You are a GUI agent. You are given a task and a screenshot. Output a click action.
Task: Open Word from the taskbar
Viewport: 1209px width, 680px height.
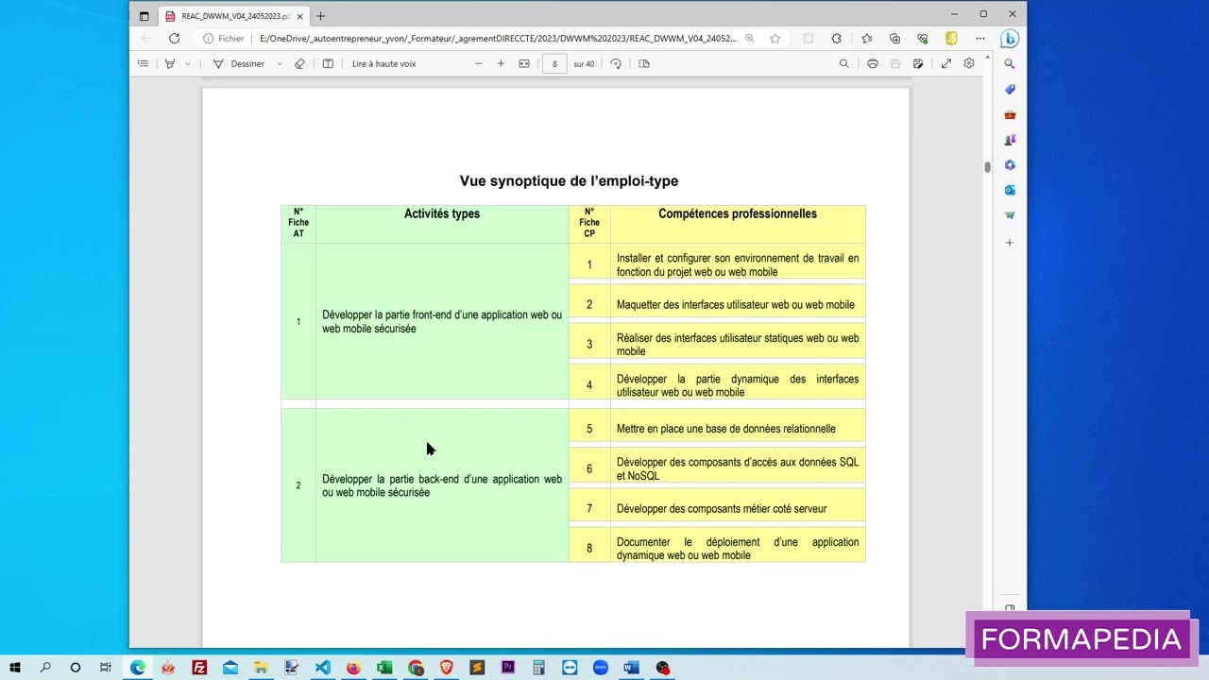(x=631, y=668)
